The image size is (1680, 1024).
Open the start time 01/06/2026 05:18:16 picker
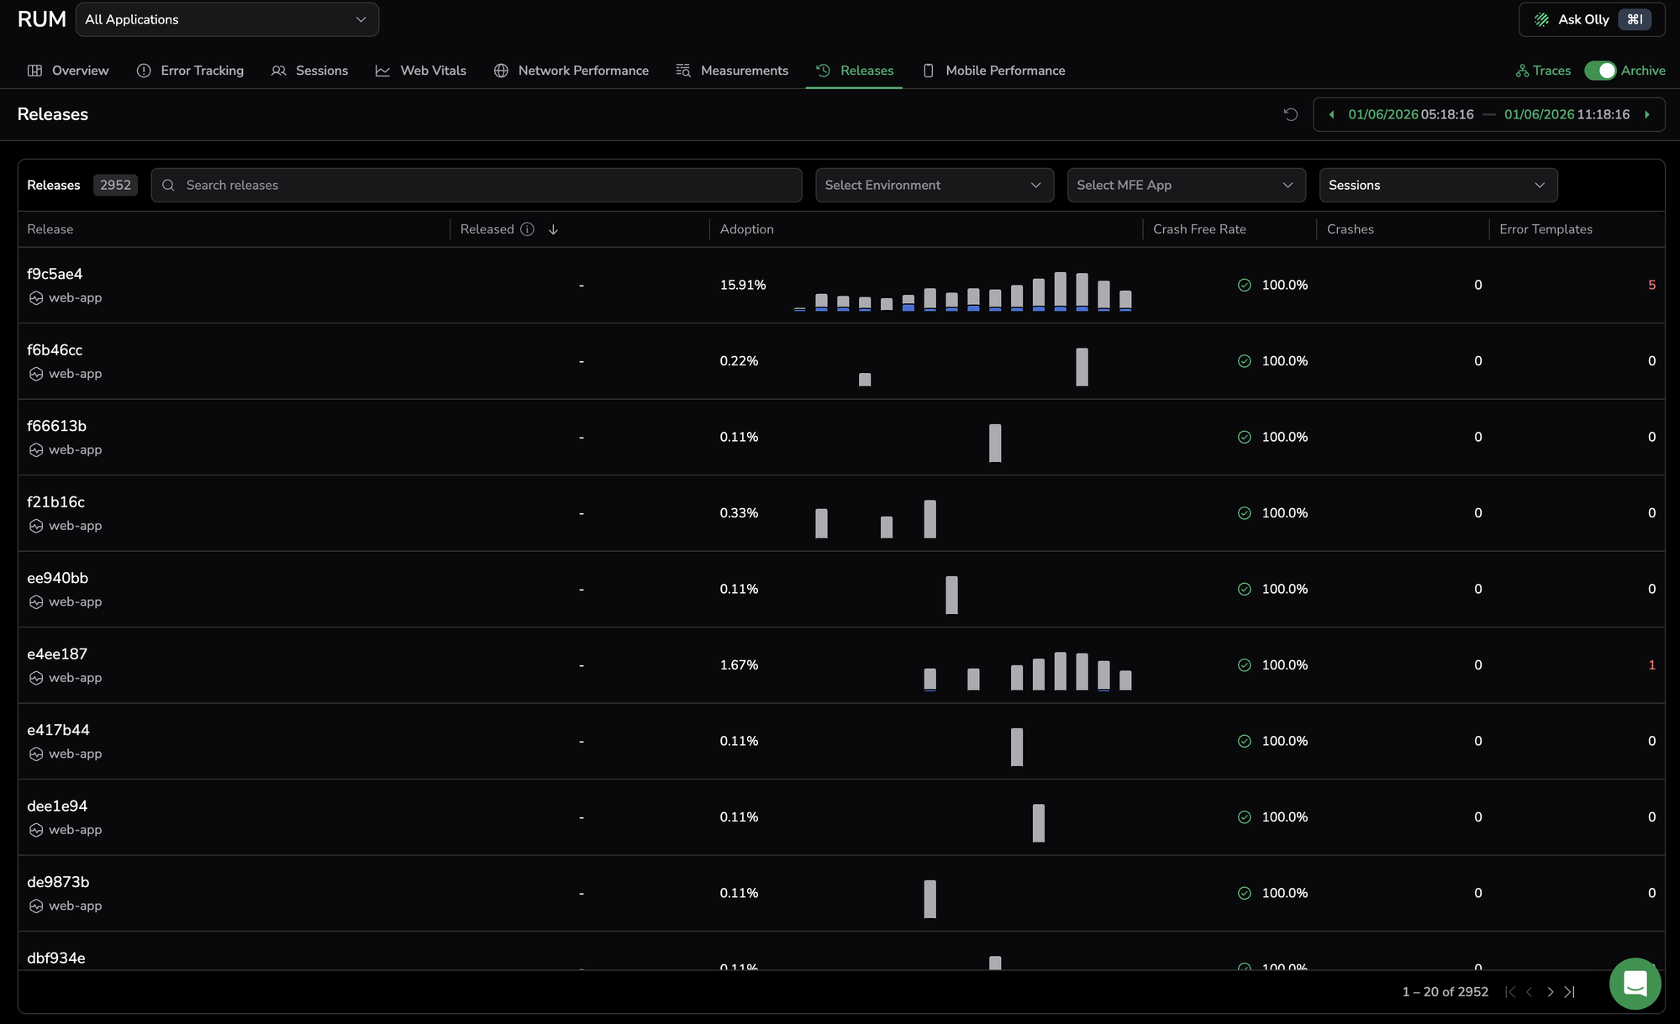(1411, 114)
